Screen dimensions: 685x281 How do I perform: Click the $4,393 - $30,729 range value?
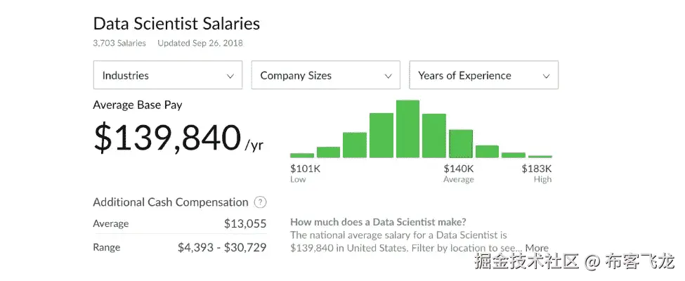[x=222, y=247]
